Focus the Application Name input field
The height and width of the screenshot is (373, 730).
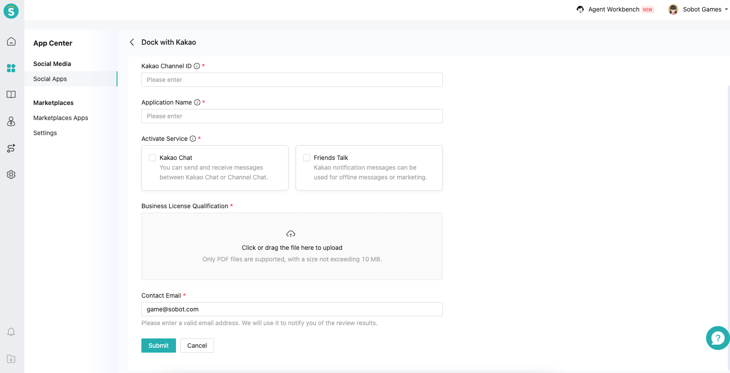point(292,116)
